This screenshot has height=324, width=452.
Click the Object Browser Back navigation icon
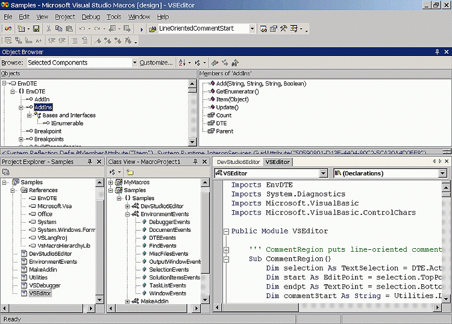coord(215,63)
